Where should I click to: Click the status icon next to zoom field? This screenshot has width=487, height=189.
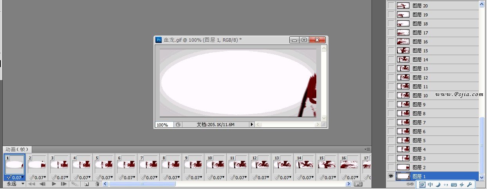tap(178, 125)
